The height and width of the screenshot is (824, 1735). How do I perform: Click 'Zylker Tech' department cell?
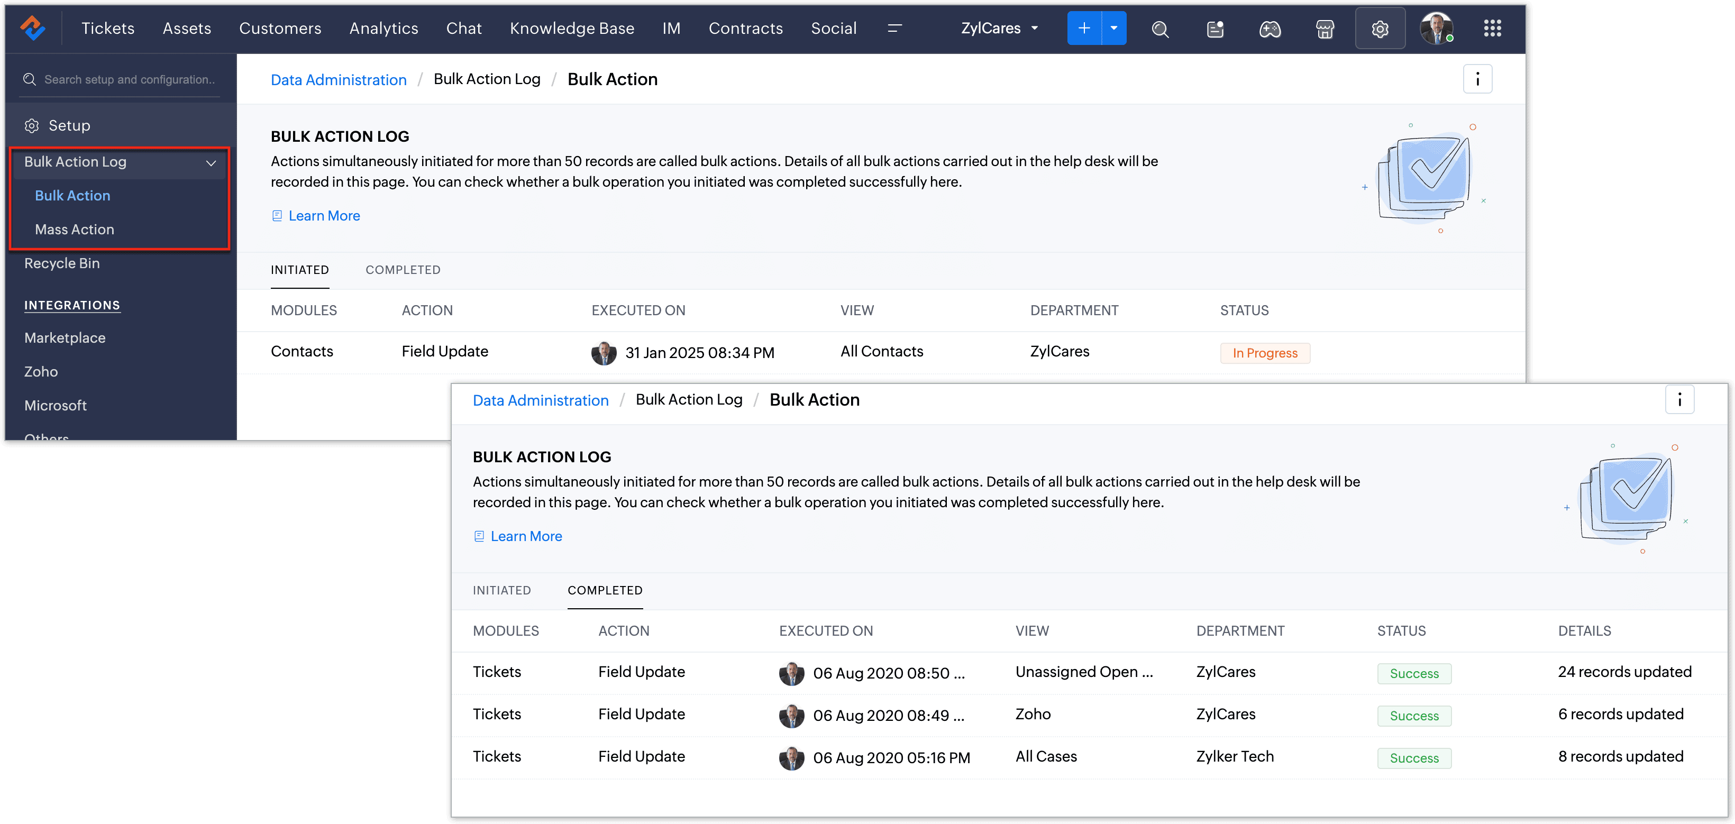[x=1235, y=757]
